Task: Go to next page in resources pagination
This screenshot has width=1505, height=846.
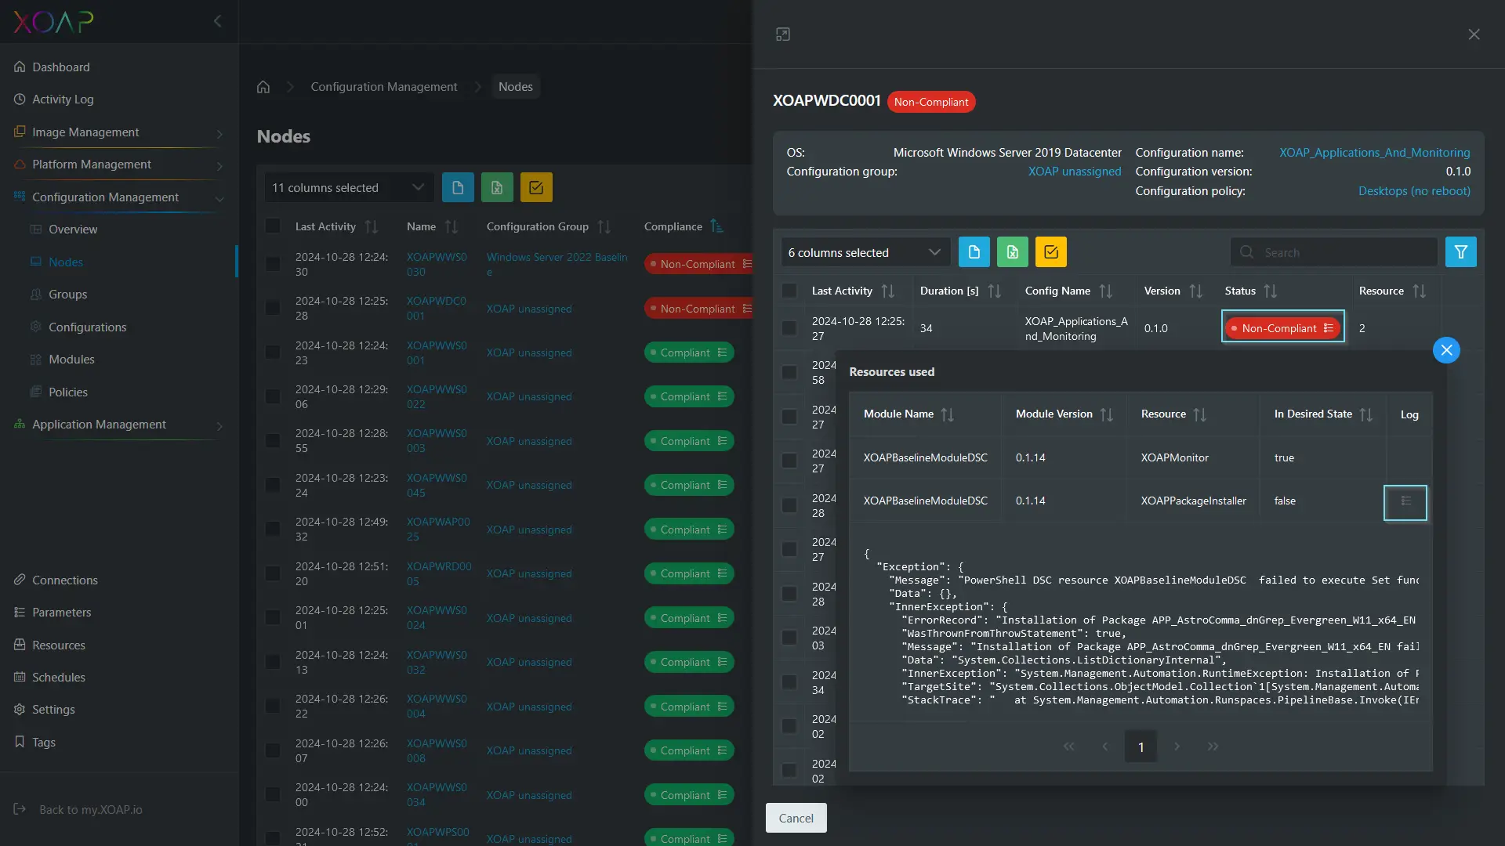Action: coord(1177,747)
